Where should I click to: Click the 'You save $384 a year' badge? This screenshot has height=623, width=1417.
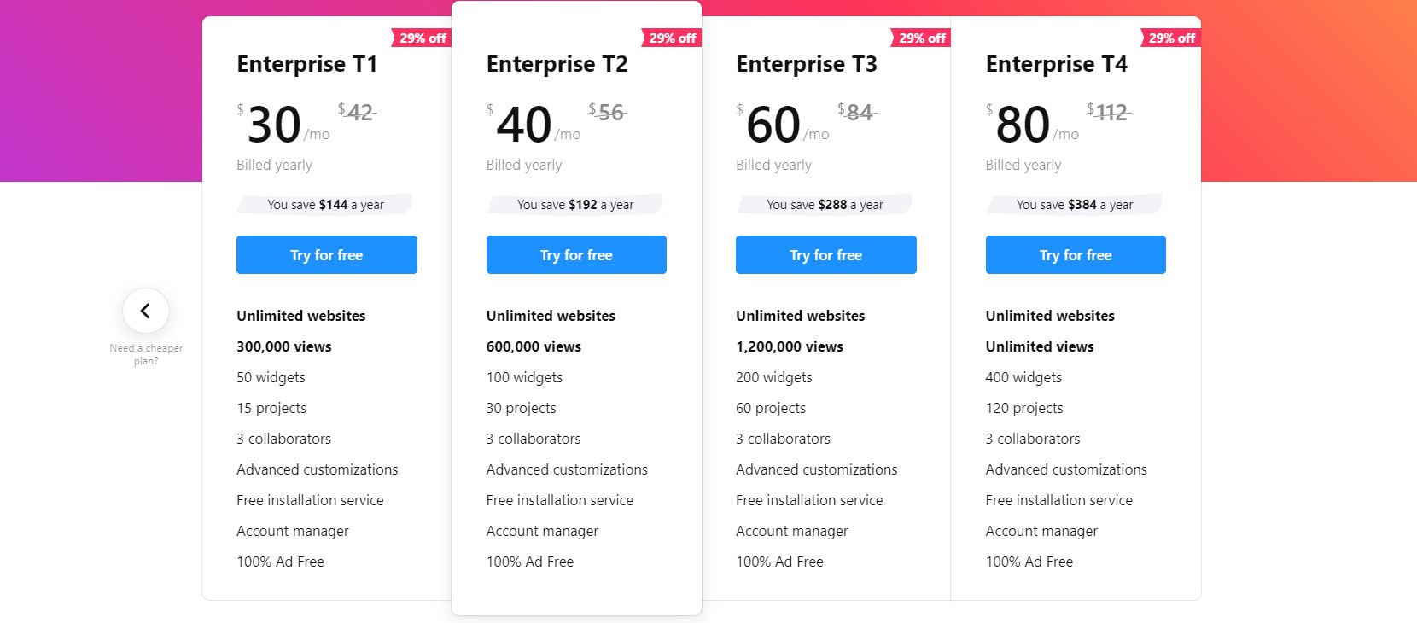(1074, 204)
